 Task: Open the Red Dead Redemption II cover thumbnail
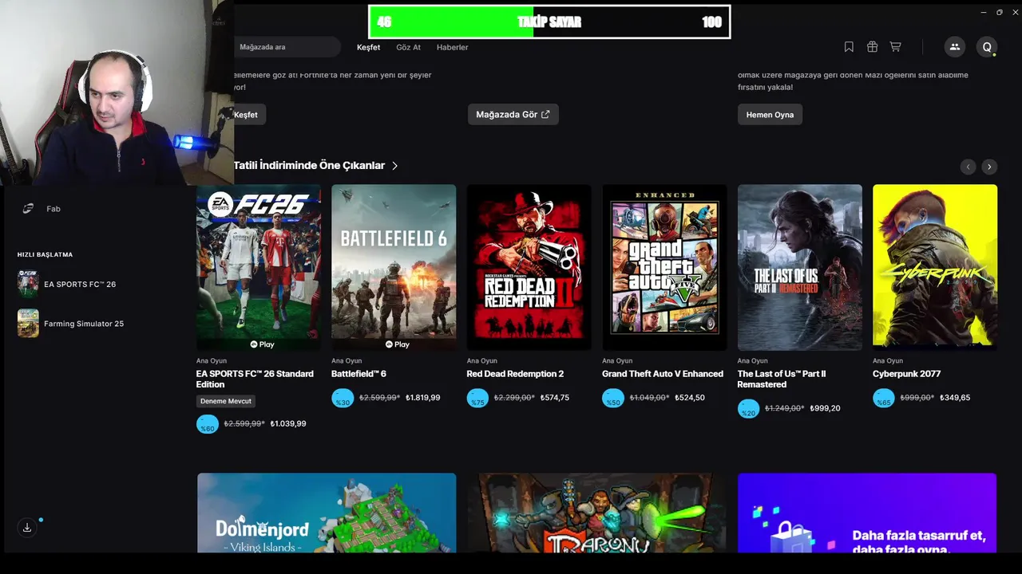tap(529, 268)
